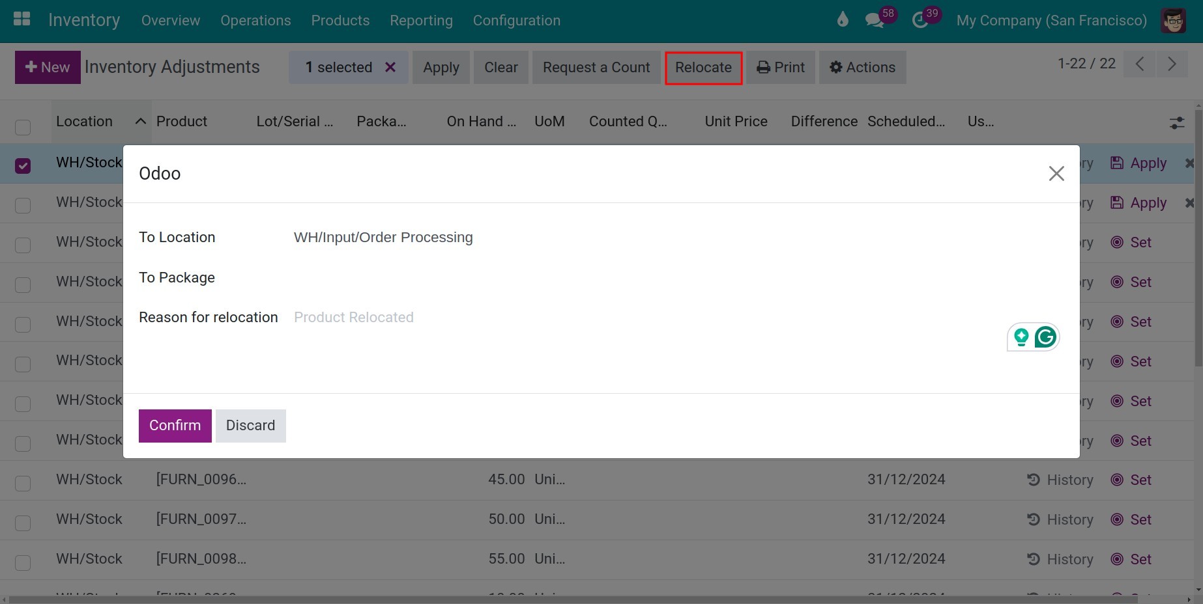The height and width of the screenshot is (604, 1203).
Task: Click the New button
Action: pyautogui.click(x=48, y=67)
